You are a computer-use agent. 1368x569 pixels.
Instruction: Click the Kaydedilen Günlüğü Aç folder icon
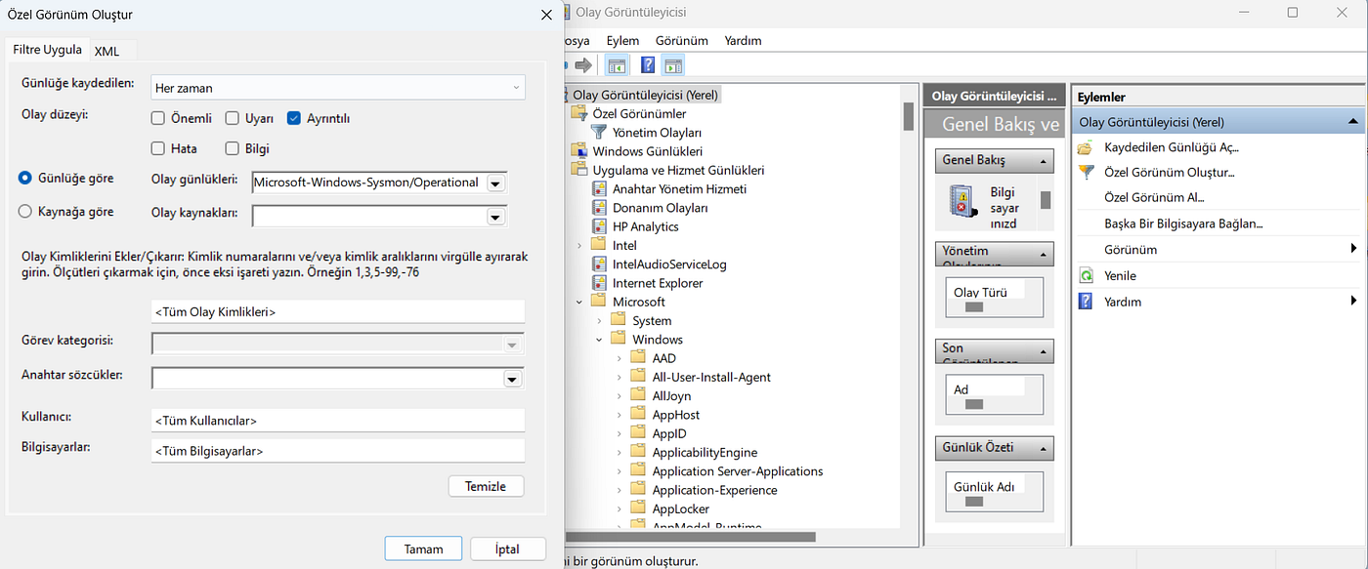tap(1086, 147)
